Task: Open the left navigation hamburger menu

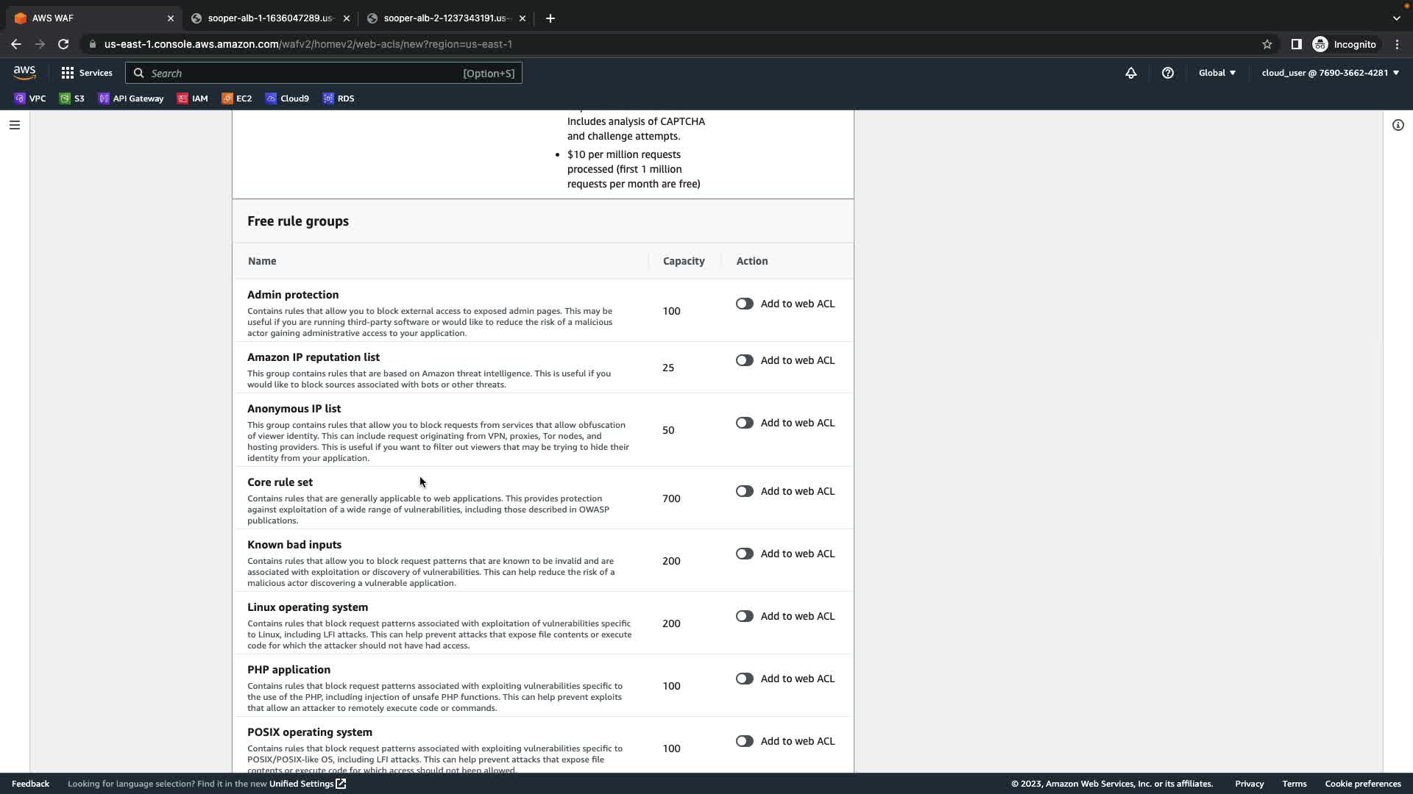Action: point(14,125)
